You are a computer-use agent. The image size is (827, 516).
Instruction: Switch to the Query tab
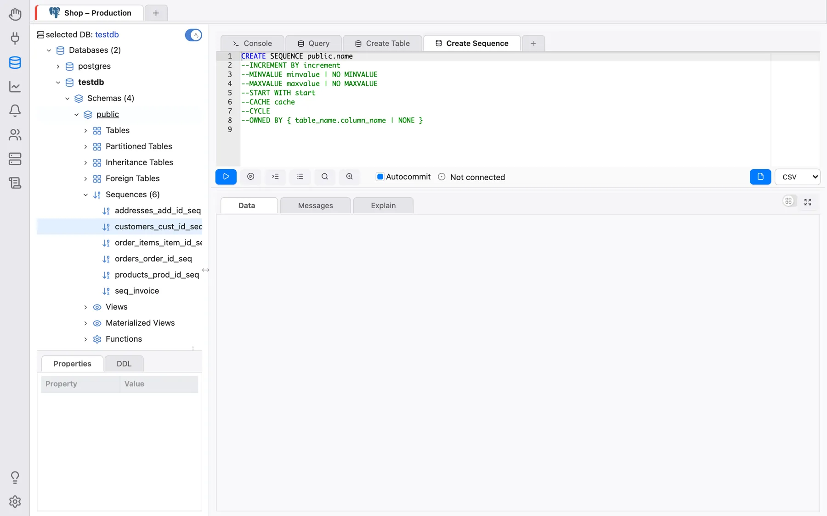point(313,43)
